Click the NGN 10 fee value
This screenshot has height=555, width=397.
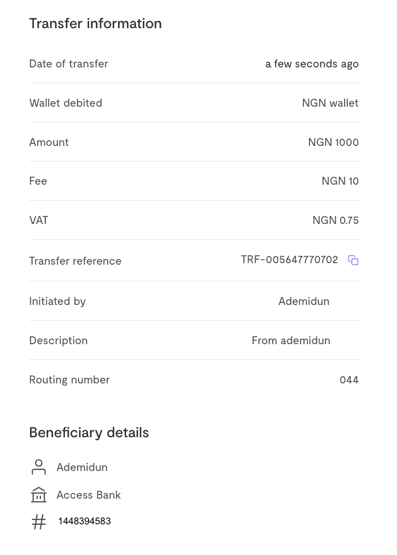pos(340,181)
